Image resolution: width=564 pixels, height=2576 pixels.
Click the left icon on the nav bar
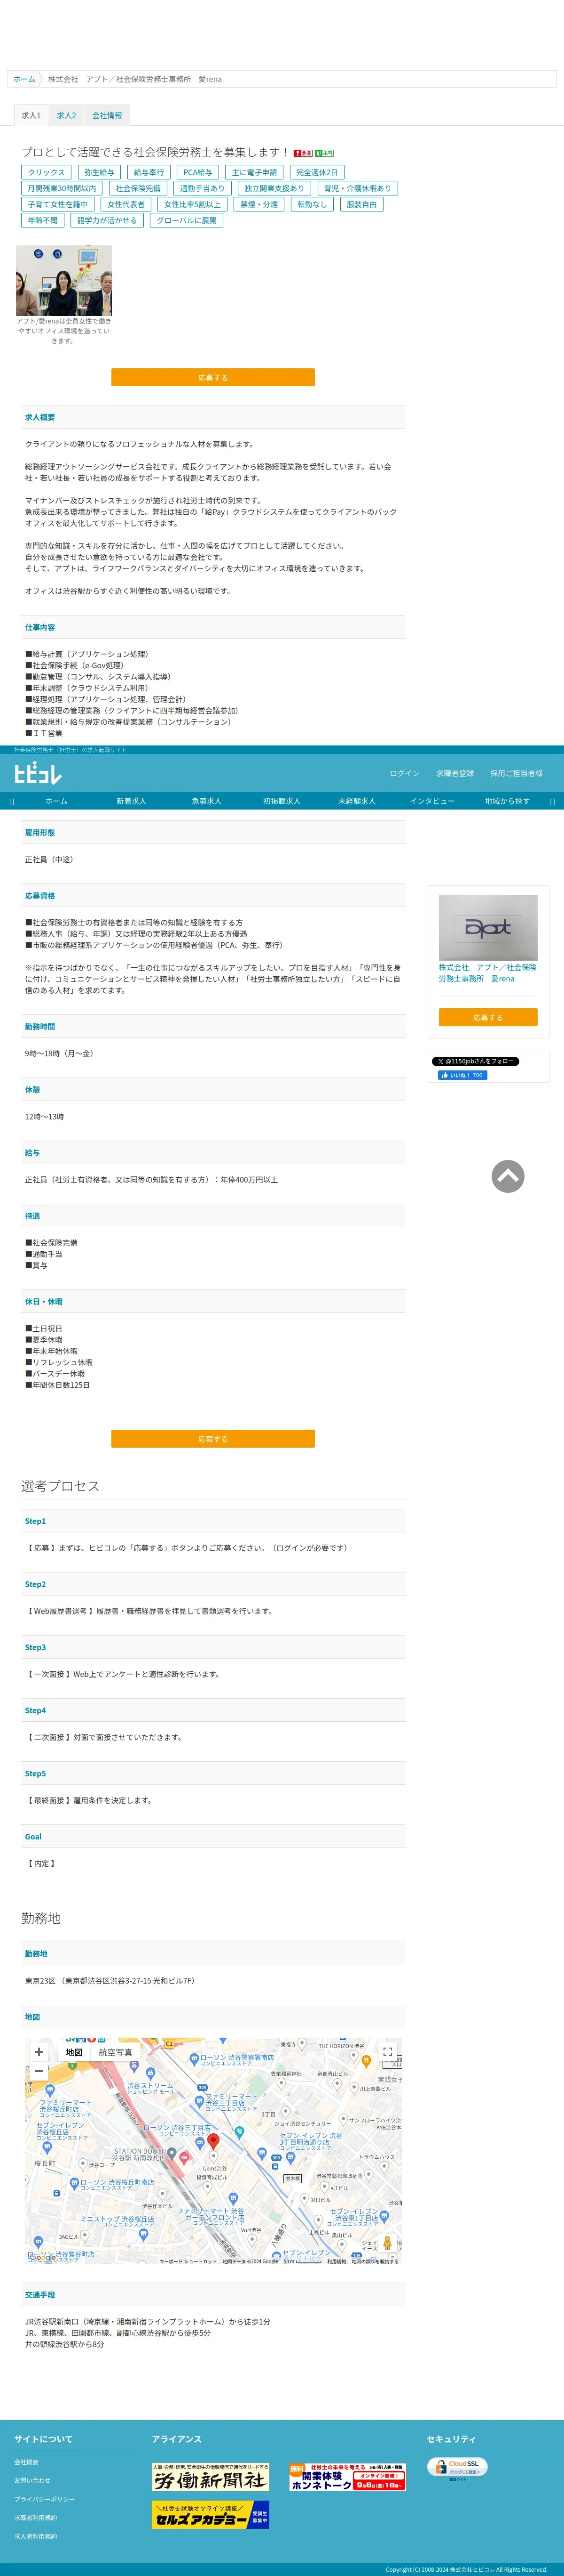12,801
